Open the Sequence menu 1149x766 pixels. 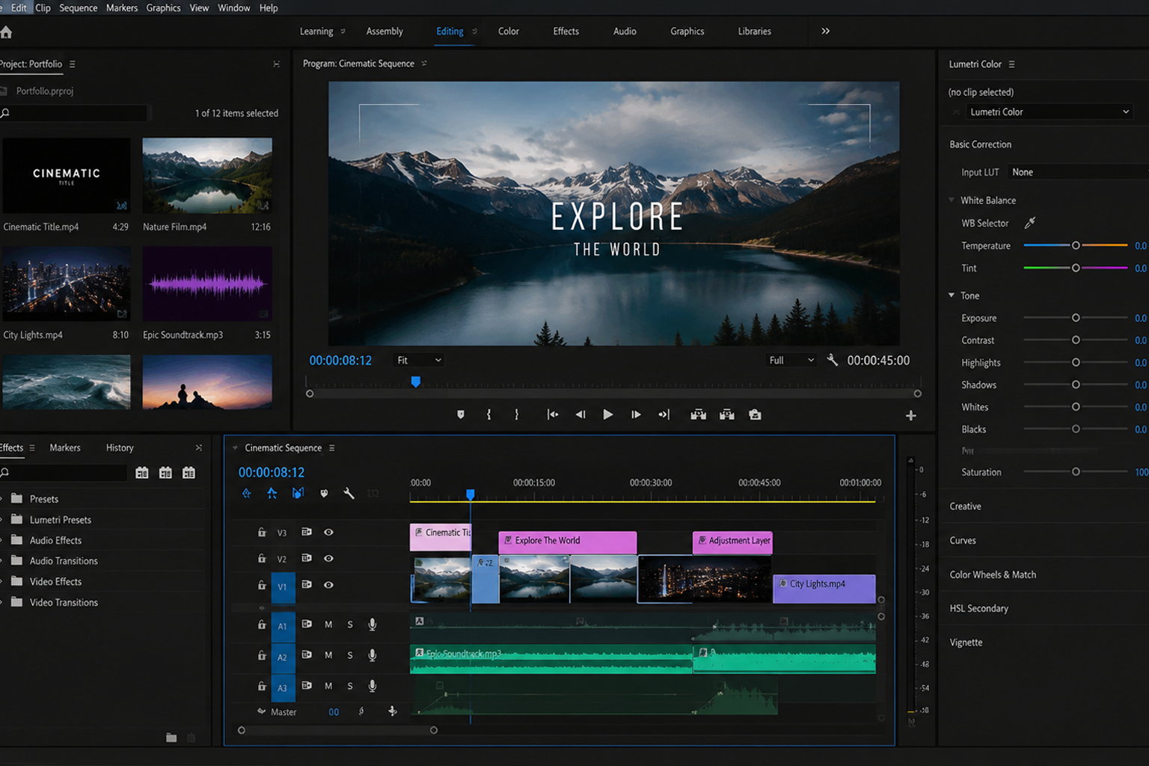[78, 7]
